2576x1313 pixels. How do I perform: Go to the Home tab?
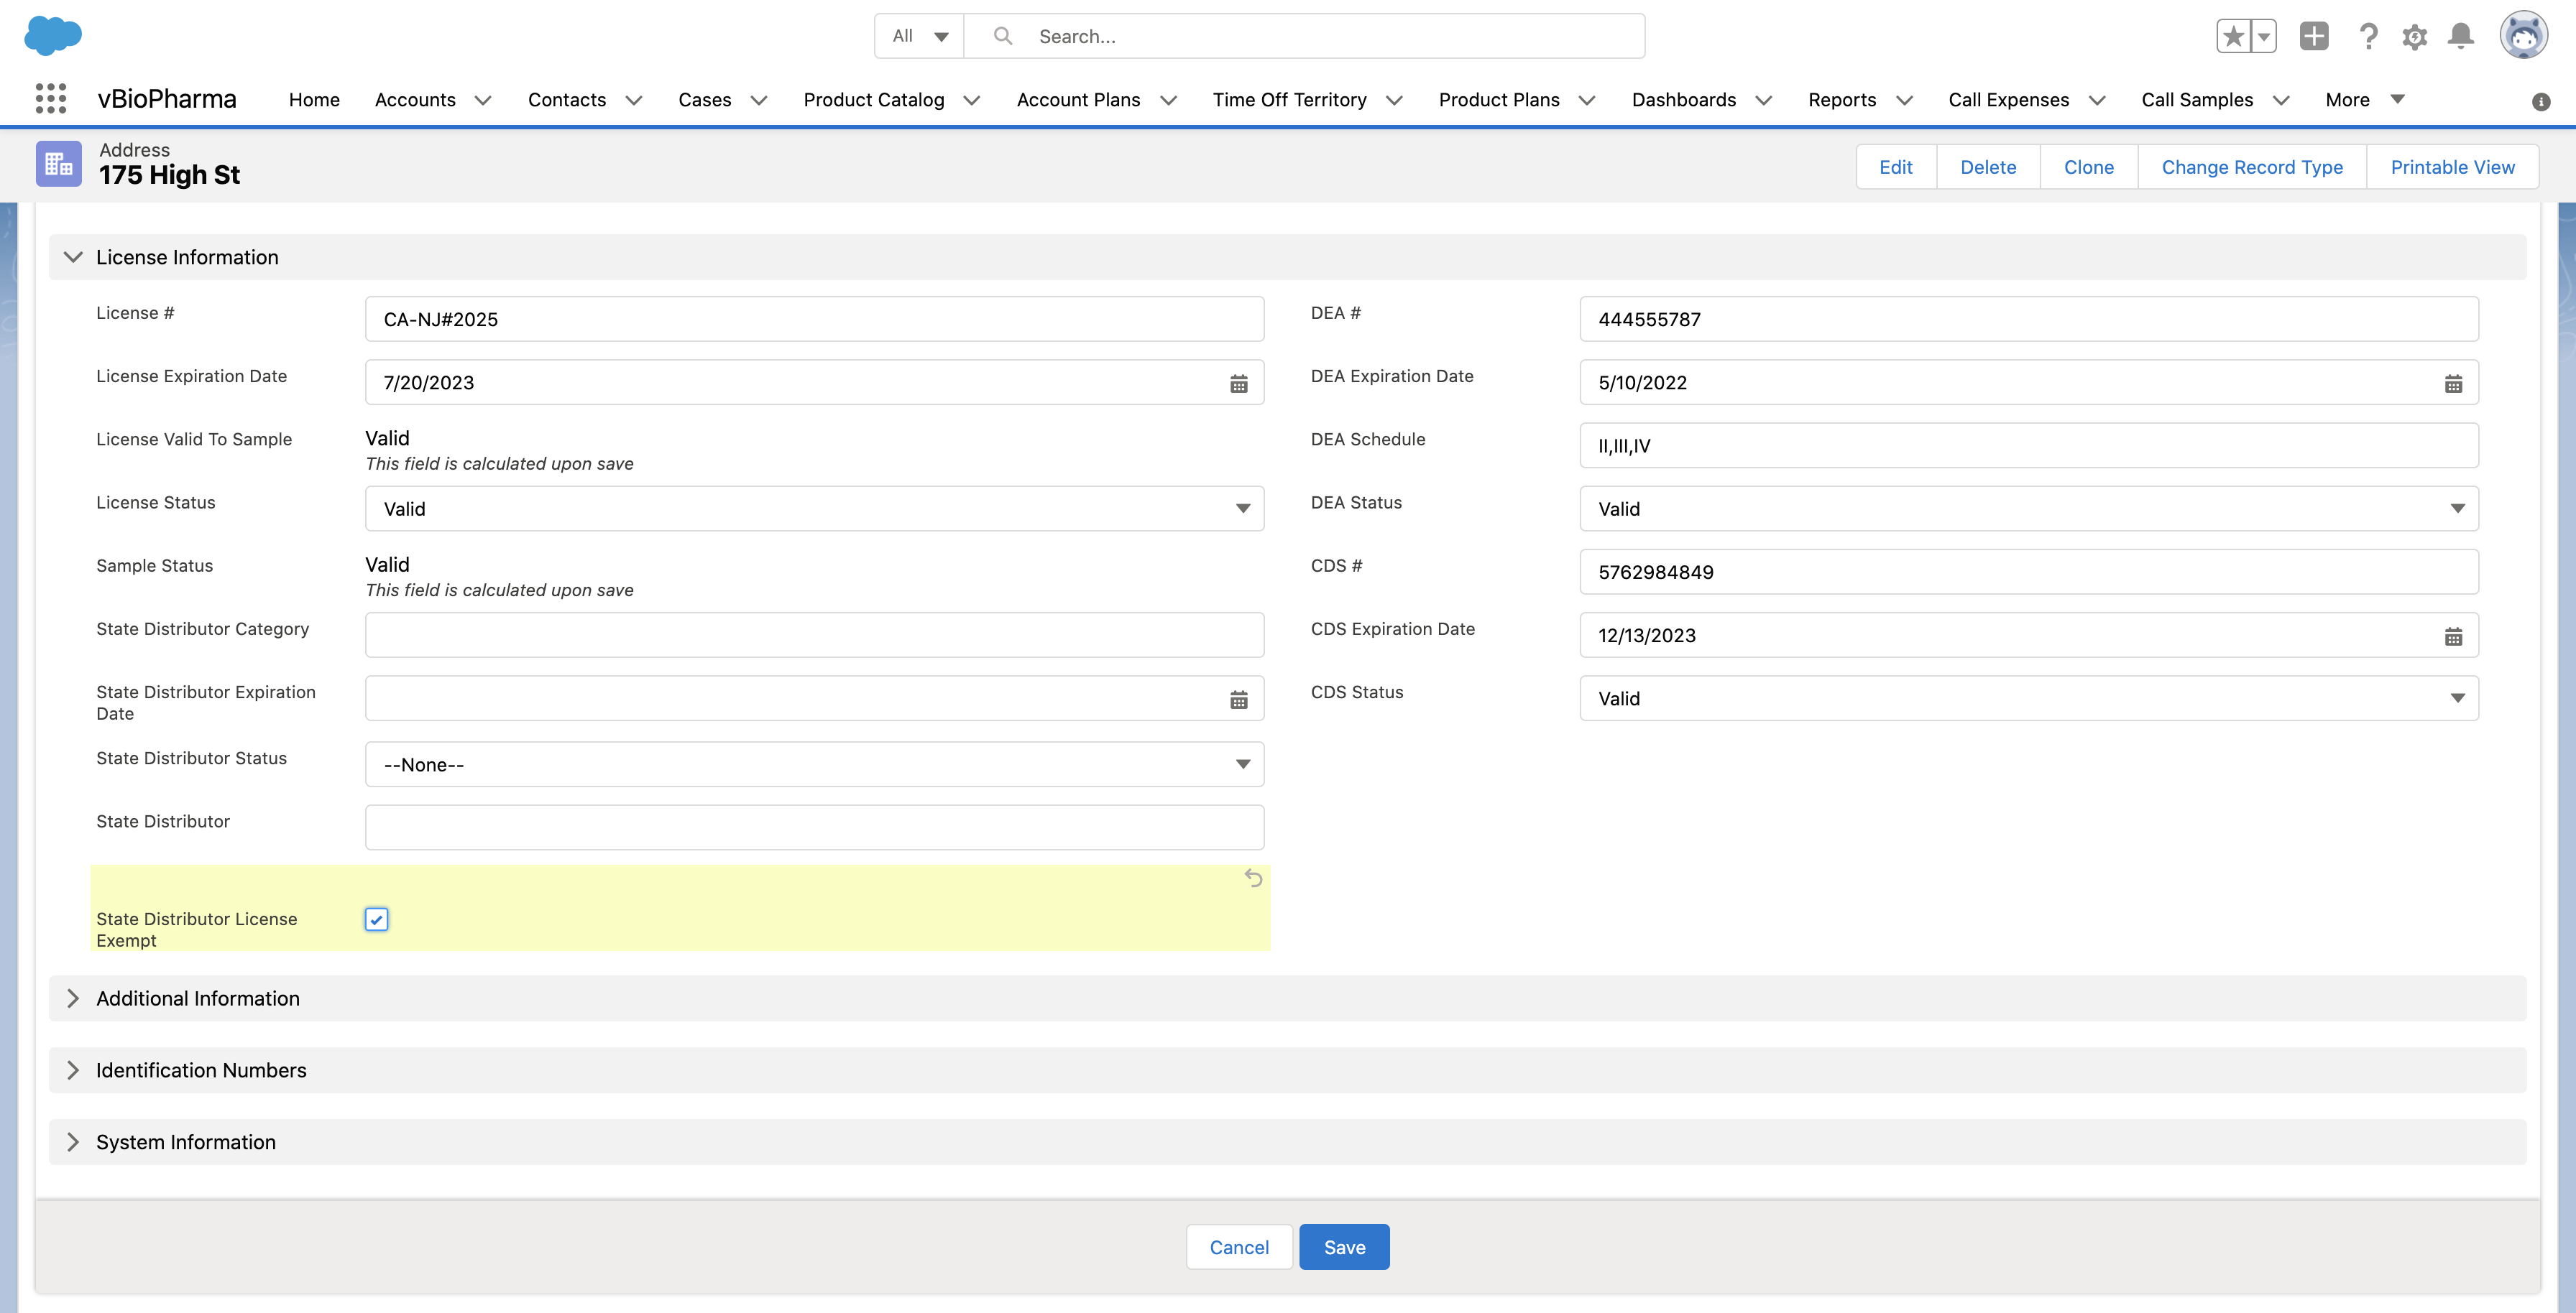click(314, 100)
